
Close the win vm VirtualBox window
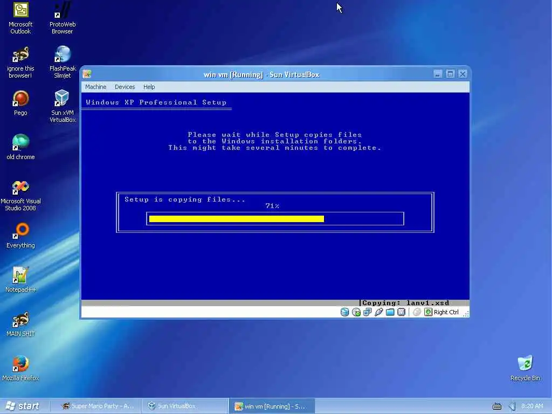(463, 74)
